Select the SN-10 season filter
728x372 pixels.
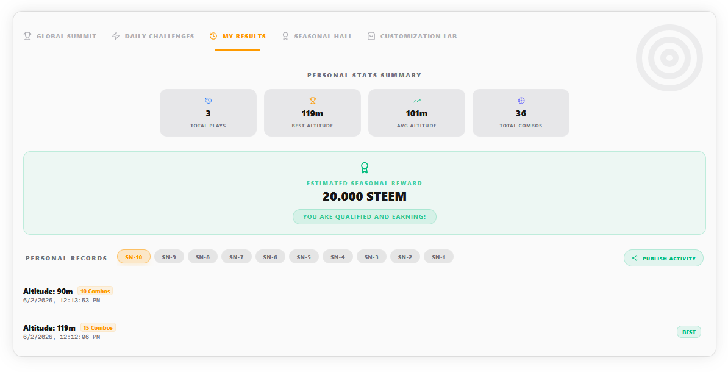tap(134, 257)
